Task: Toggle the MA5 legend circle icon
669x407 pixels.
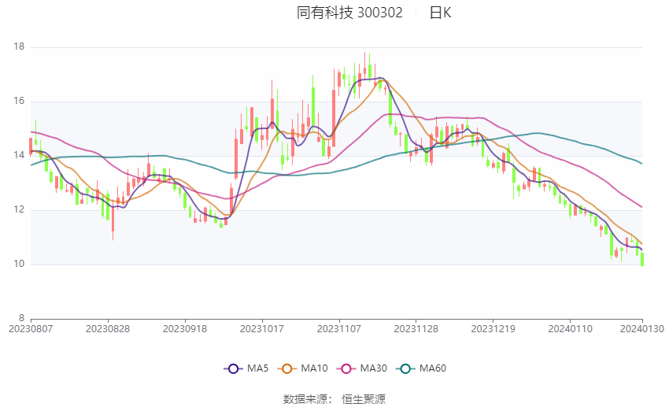Action: (234, 368)
